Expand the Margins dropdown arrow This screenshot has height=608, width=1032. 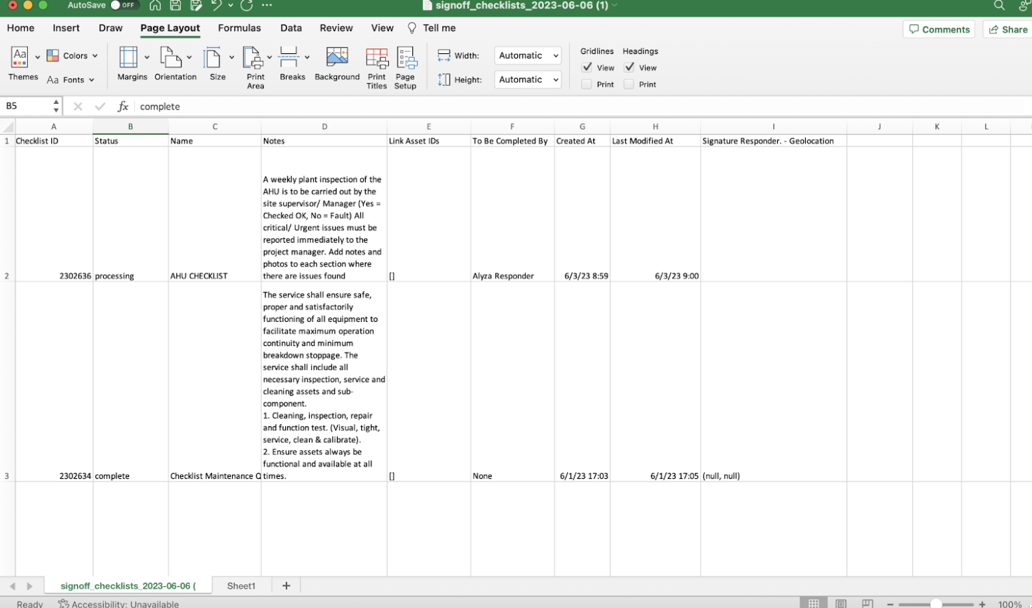coord(147,57)
